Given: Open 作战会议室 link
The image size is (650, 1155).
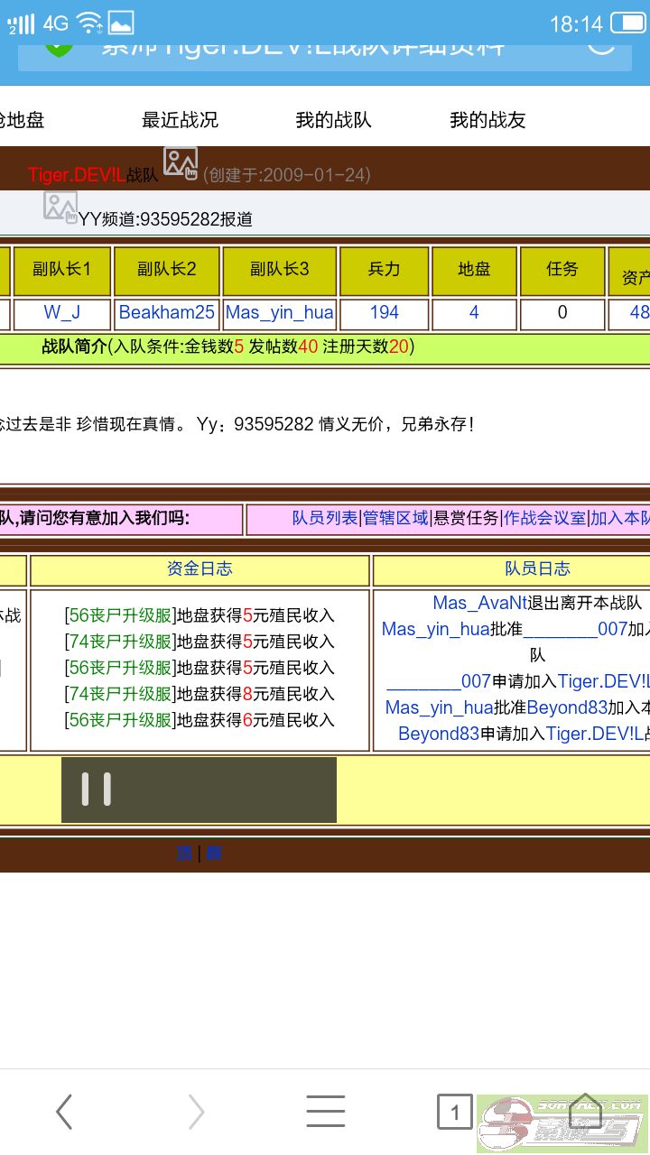Looking at the screenshot, I should pos(544,518).
